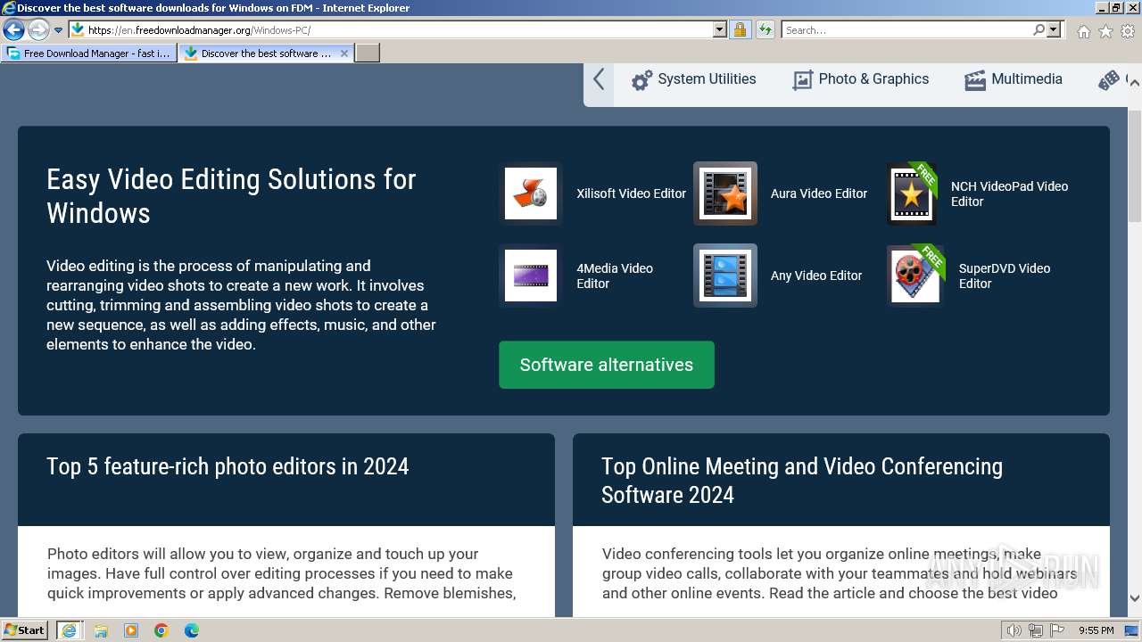Image resolution: width=1142 pixels, height=642 pixels.
Task: Open the Xilisoft Video Editor link
Action: pos(632,193)
